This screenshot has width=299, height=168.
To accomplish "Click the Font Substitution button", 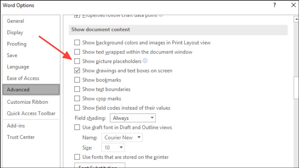I will click(x=99, y=166).
